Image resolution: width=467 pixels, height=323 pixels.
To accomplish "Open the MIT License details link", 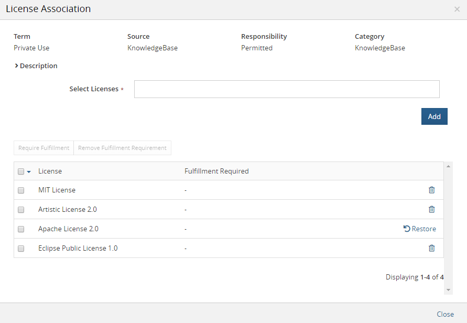I will tap(57, 190).
